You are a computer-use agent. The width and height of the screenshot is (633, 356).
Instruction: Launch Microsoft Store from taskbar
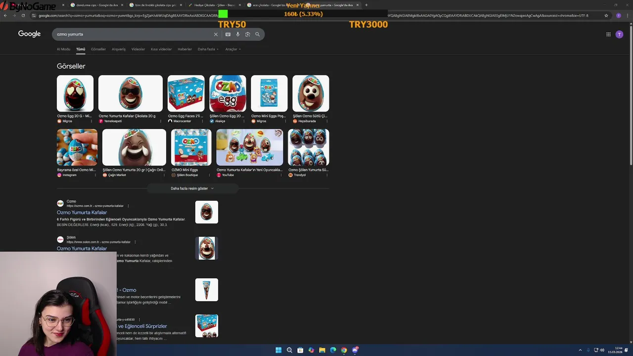tap(300, 350)
